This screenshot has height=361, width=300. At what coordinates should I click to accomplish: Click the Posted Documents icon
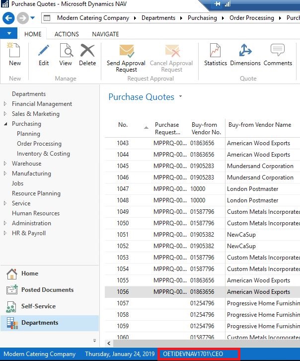pyautogui.click(x=12, y=289)
